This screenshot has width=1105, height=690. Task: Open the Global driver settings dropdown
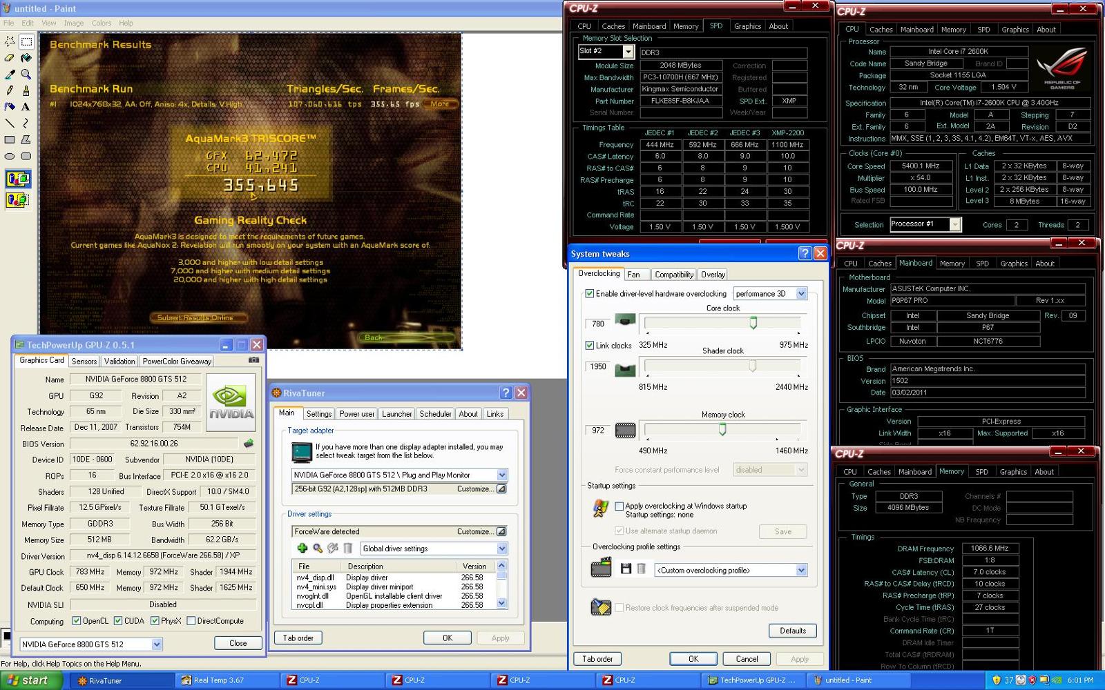tap(502, 549)
